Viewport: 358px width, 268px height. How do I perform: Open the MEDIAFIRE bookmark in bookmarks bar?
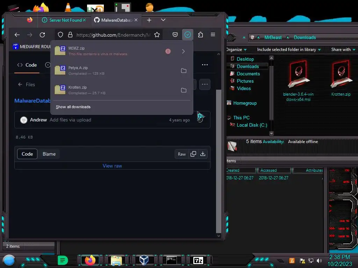click(x=32, y=46)
